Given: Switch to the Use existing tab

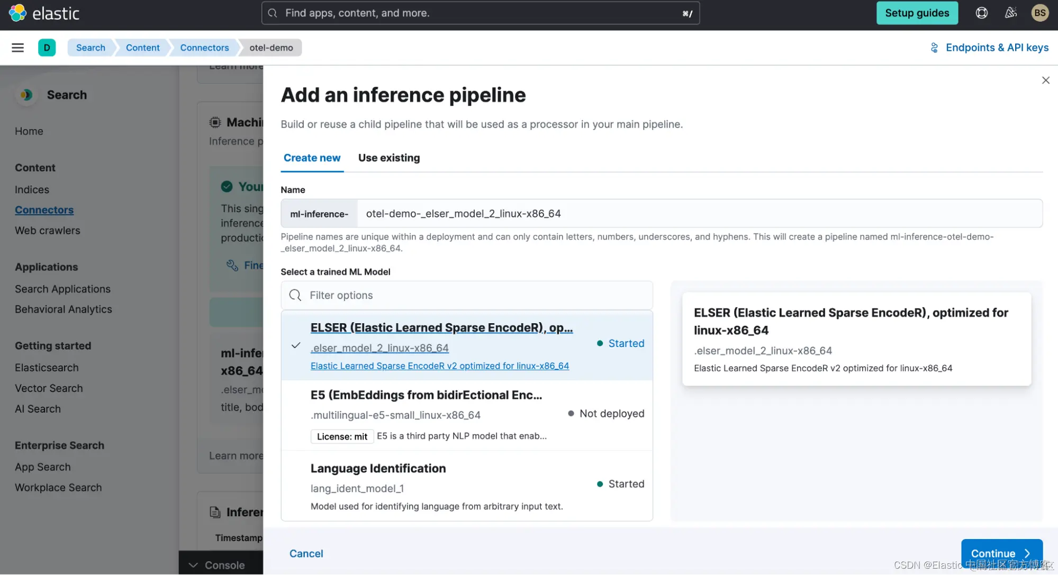Looking at the screenshot, I should point(388,158).
